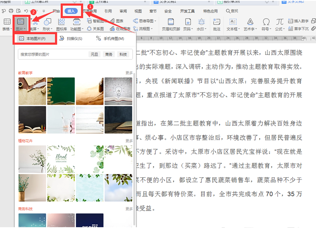
Task: Insert a 智能图形 smart graphic
Action: 97,21
